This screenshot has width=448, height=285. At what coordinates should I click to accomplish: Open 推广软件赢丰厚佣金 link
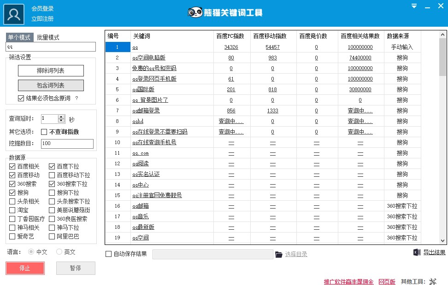coord(348,282)
